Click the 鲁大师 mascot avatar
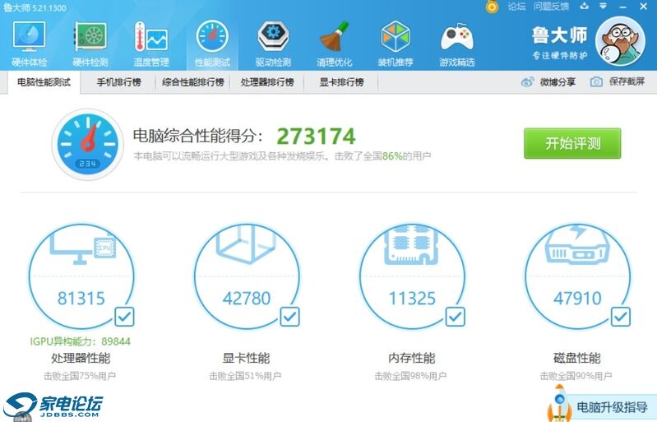This screenshot has height=422, width=657. (x=620, y=41)
